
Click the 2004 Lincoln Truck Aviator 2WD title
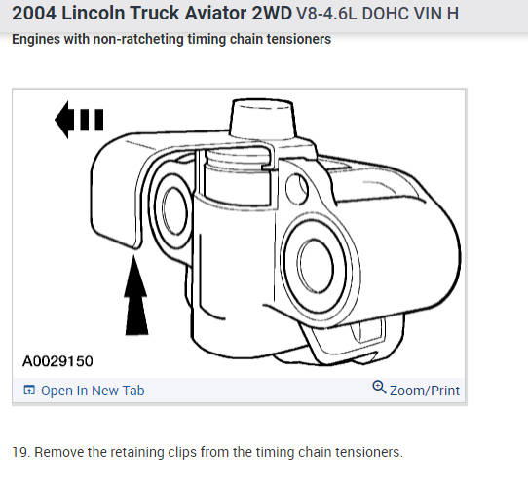pos(152,14)
